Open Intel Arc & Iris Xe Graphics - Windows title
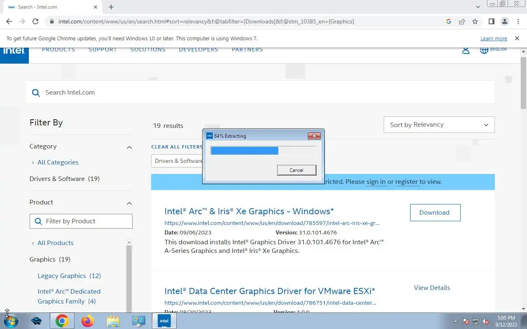Screen dimensions: 527x329 [x=249, y=211]
